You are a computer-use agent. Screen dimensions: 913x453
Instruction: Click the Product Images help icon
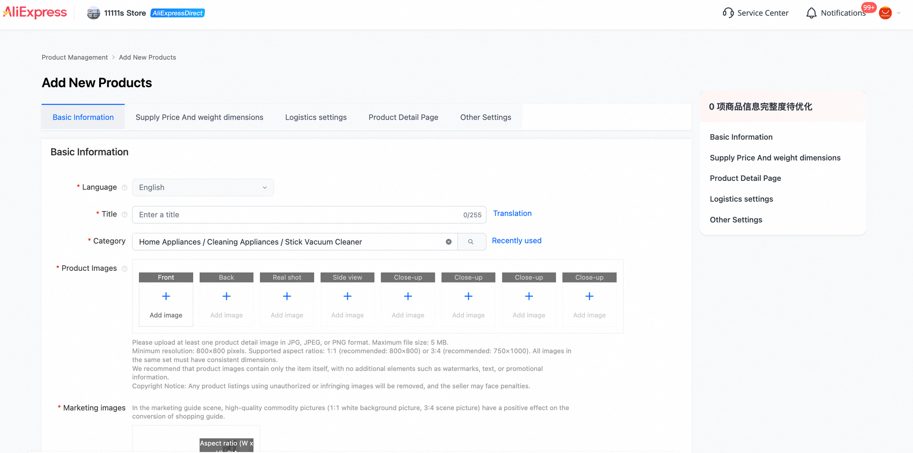click(124, 269)
